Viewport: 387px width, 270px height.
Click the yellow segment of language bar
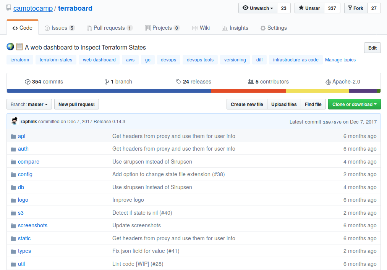[x=317, y=91]
